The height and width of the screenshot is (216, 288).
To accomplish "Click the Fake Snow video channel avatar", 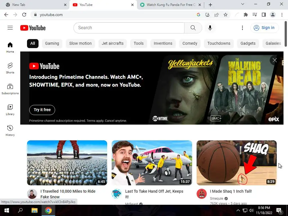I will tap(32, 194).
